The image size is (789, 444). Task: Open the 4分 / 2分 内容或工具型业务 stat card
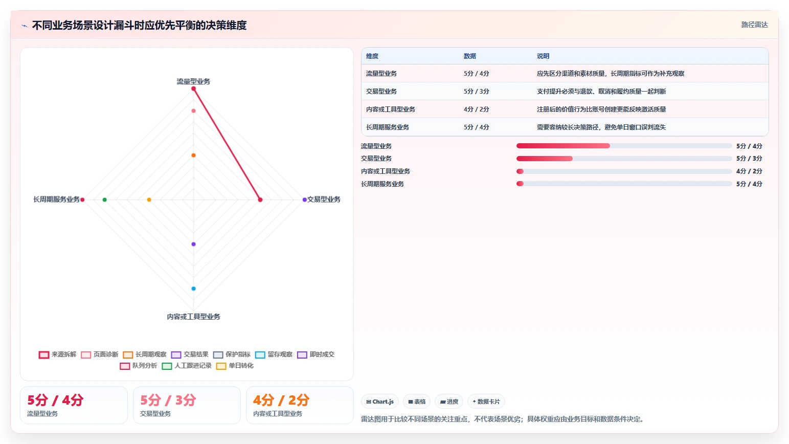coord(300,405)
